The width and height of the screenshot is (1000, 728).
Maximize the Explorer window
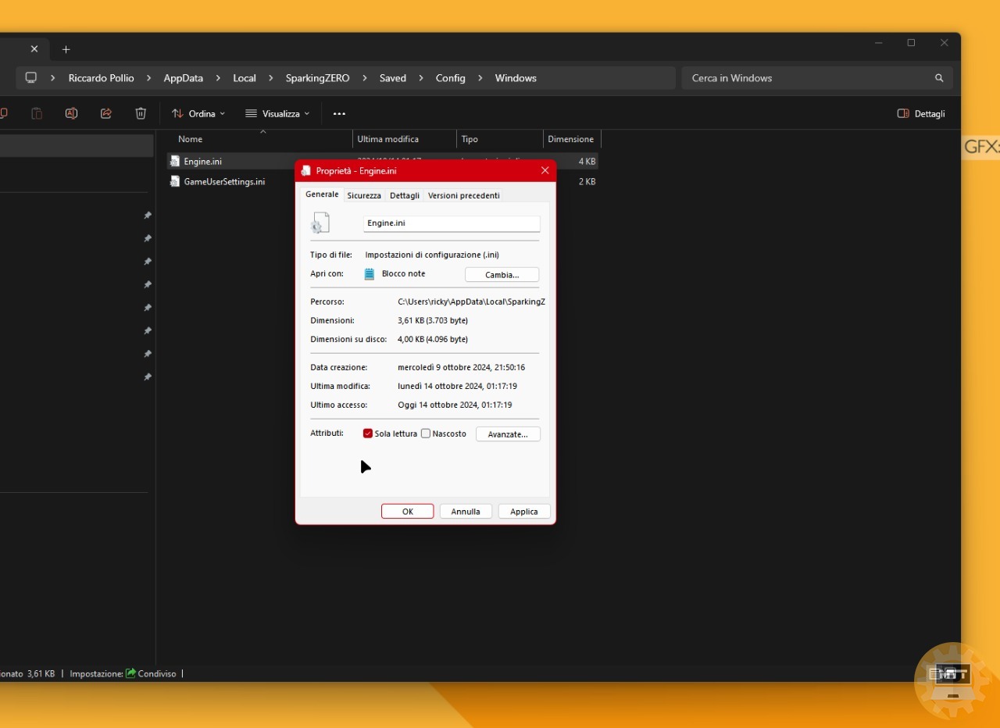coord(911,43)
